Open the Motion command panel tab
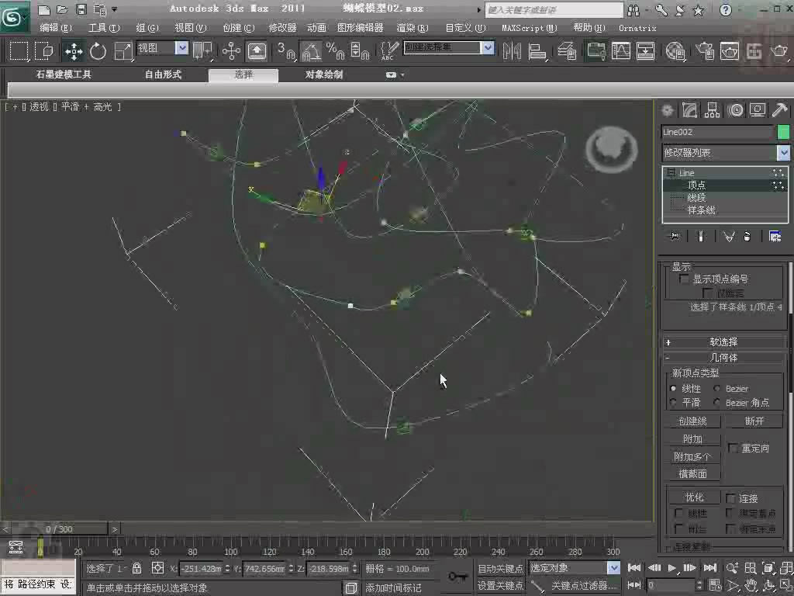The image size is (794, 596). (x=736, y=110)
